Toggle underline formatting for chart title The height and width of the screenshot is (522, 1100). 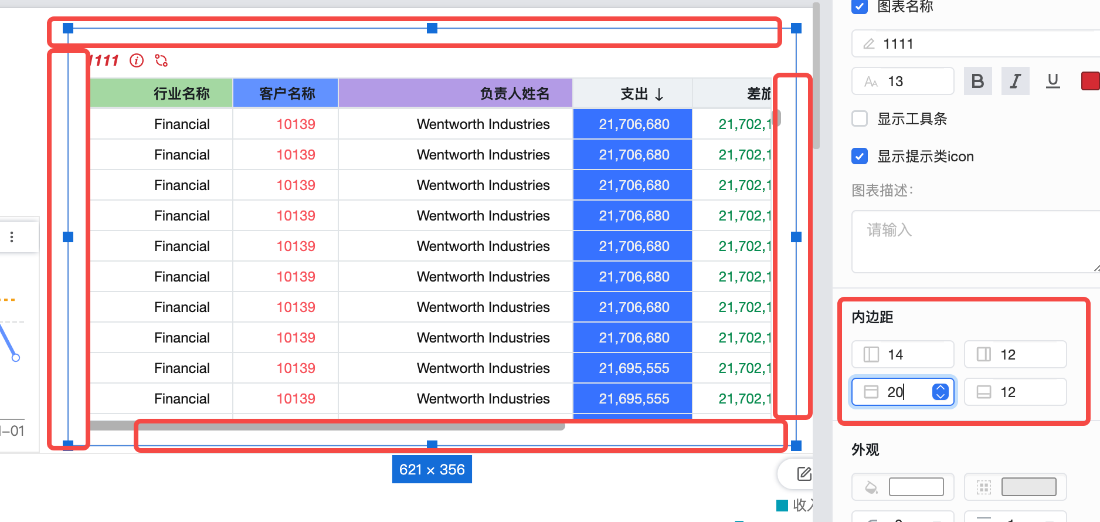[1053, 81]
